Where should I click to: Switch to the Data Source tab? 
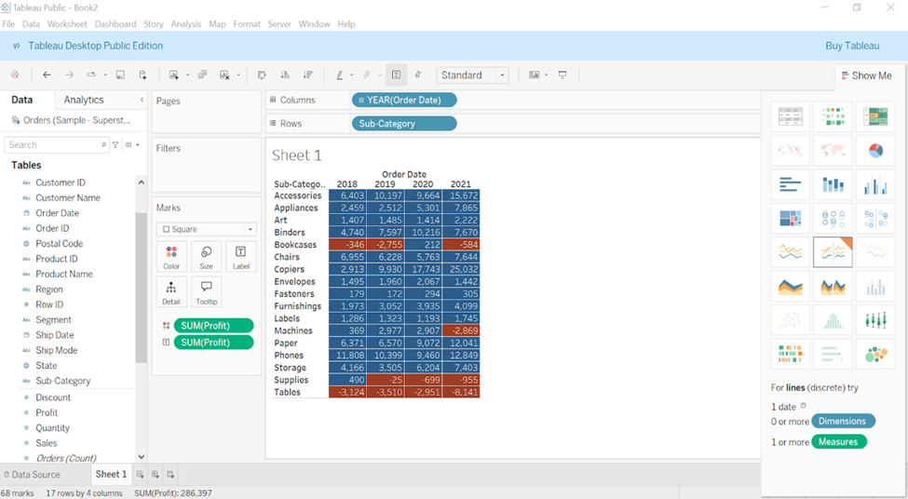[32, 474]
